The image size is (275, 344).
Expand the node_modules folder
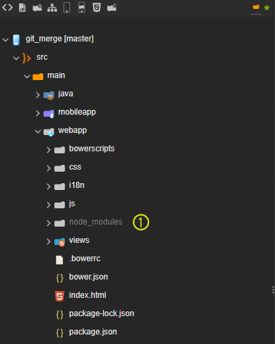(48, 223)
